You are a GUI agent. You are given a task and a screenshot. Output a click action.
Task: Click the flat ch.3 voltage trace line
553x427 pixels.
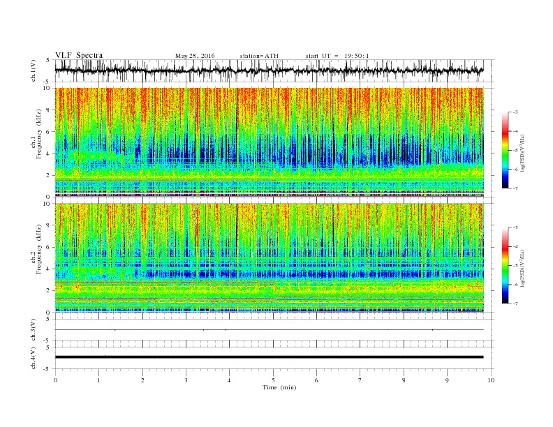270,330
